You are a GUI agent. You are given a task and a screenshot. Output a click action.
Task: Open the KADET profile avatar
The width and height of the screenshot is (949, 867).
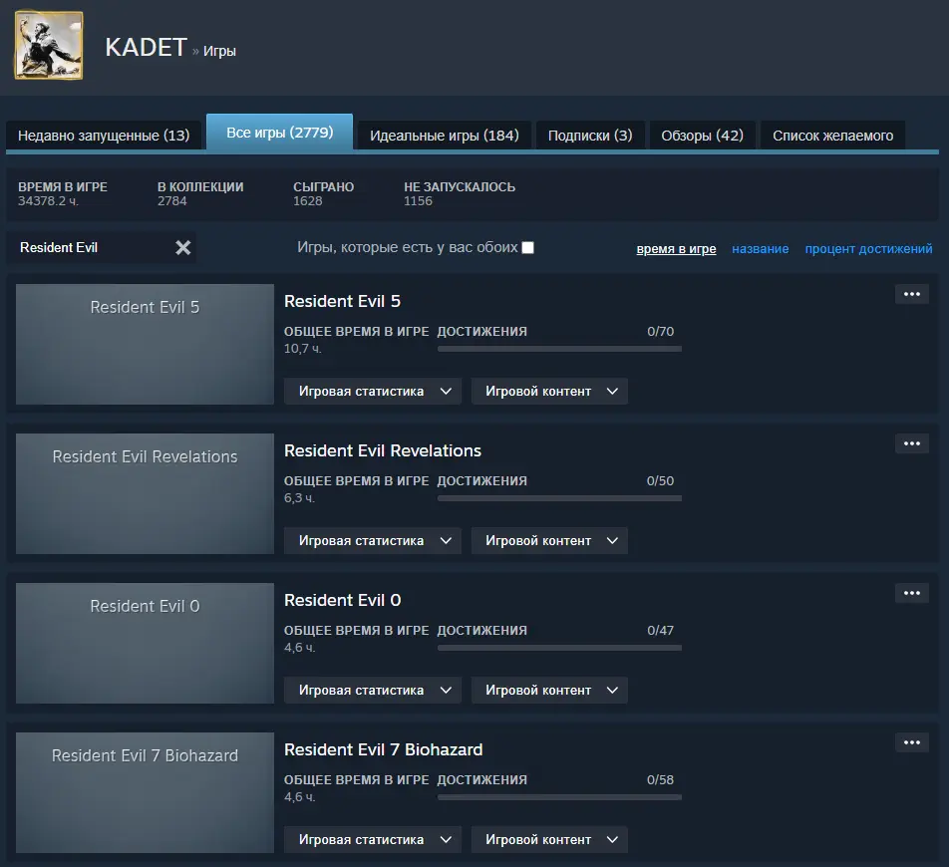click(49, 45)
